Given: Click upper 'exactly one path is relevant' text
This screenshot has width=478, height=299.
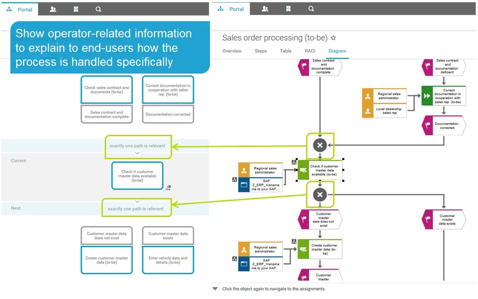Looking at the screenshot, I should [138, 146].
